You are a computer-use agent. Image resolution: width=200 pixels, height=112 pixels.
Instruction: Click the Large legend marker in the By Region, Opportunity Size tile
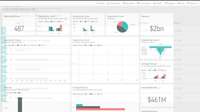[x=98, y=45]
